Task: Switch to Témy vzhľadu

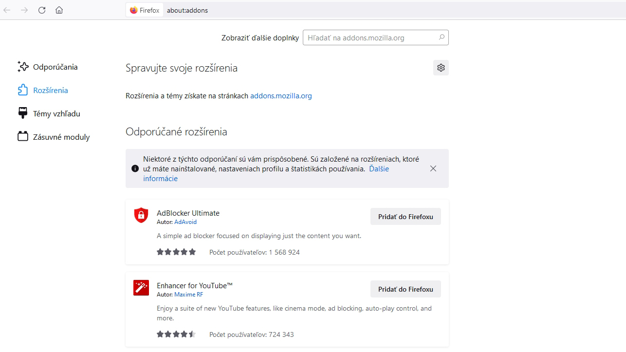Action: pos(49,113)
